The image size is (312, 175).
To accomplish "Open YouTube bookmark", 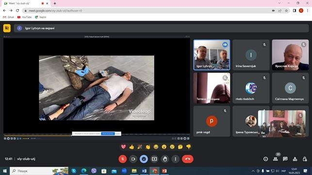I will pyautogui.click(x=24, y=17).
